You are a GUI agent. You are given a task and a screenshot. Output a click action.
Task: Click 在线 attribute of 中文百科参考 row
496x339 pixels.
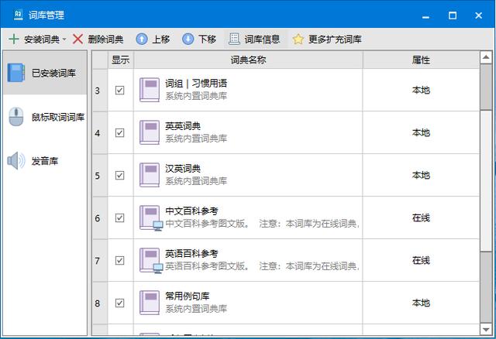pyautogui.click(x=421, y=218)
